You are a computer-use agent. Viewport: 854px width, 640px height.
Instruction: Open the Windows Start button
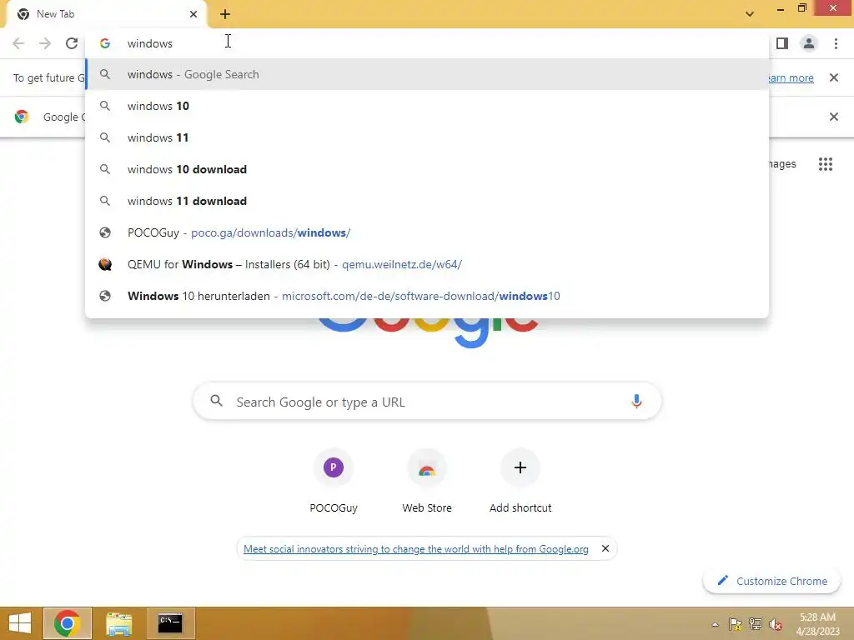20,623
